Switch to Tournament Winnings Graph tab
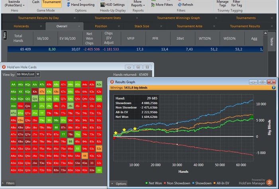Viewport: 279px width, 189px height. pos(178,18)
